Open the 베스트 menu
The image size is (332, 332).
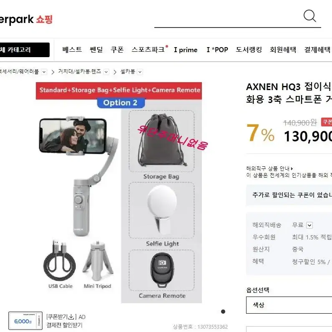point(72,50)
